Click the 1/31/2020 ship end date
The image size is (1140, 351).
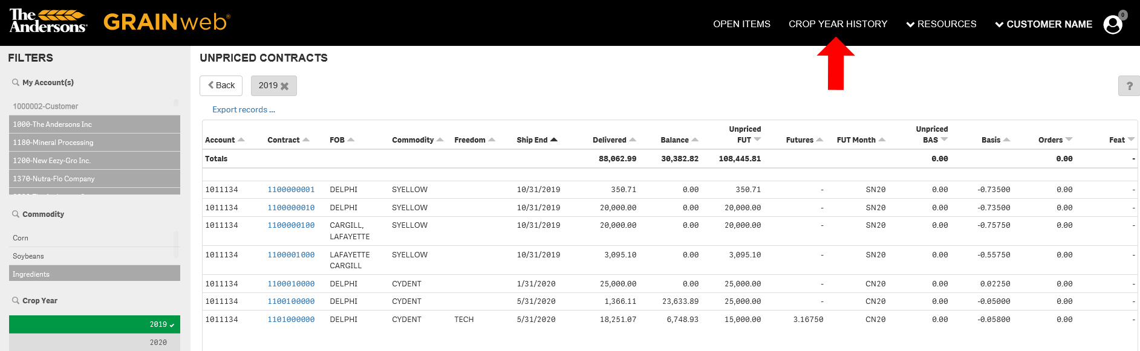click(536, 284)
